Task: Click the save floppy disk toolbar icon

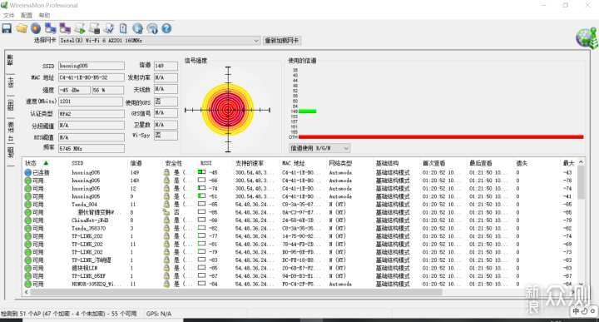Action: tap(7, 28)
